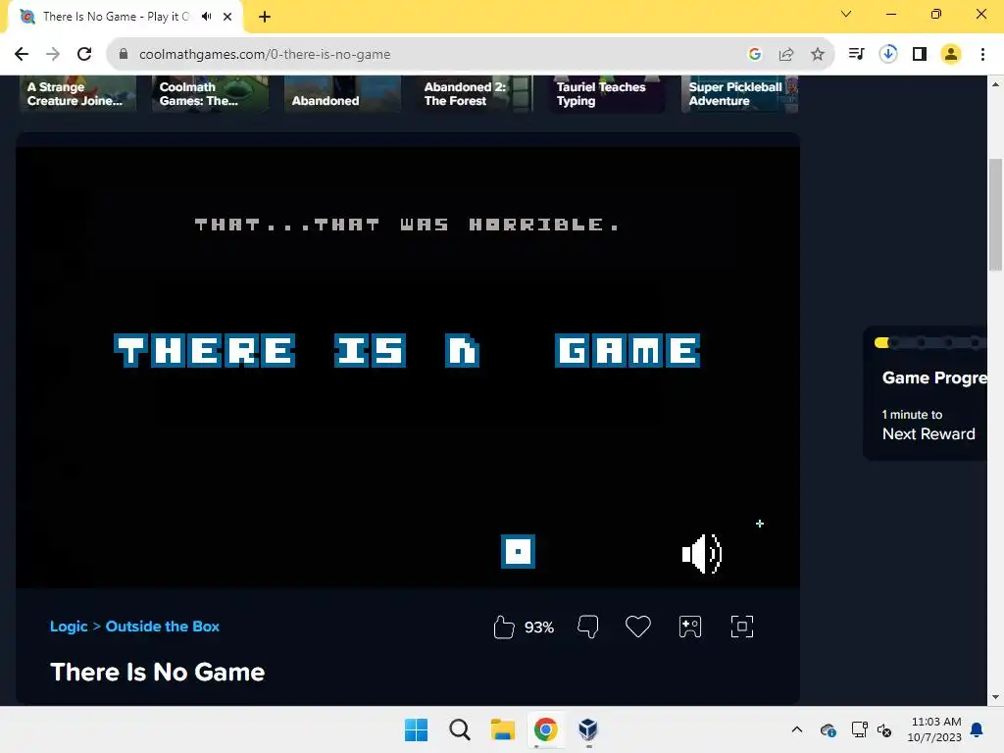Image resolution: width=1004 pixels, height=753 pixels.
Task: Open Super Pickleball Adventure thumbnail
Action: (x=739, y=94)
